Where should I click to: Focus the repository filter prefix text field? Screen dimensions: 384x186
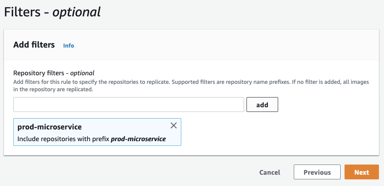(129, 105)
